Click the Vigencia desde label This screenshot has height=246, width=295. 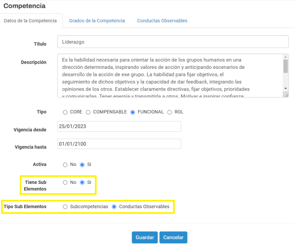[30, 130]
